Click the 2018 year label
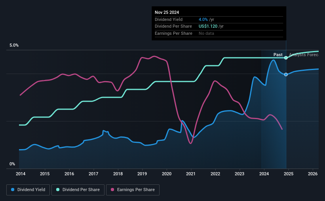The image size is (325, 201). pos(118,174)
